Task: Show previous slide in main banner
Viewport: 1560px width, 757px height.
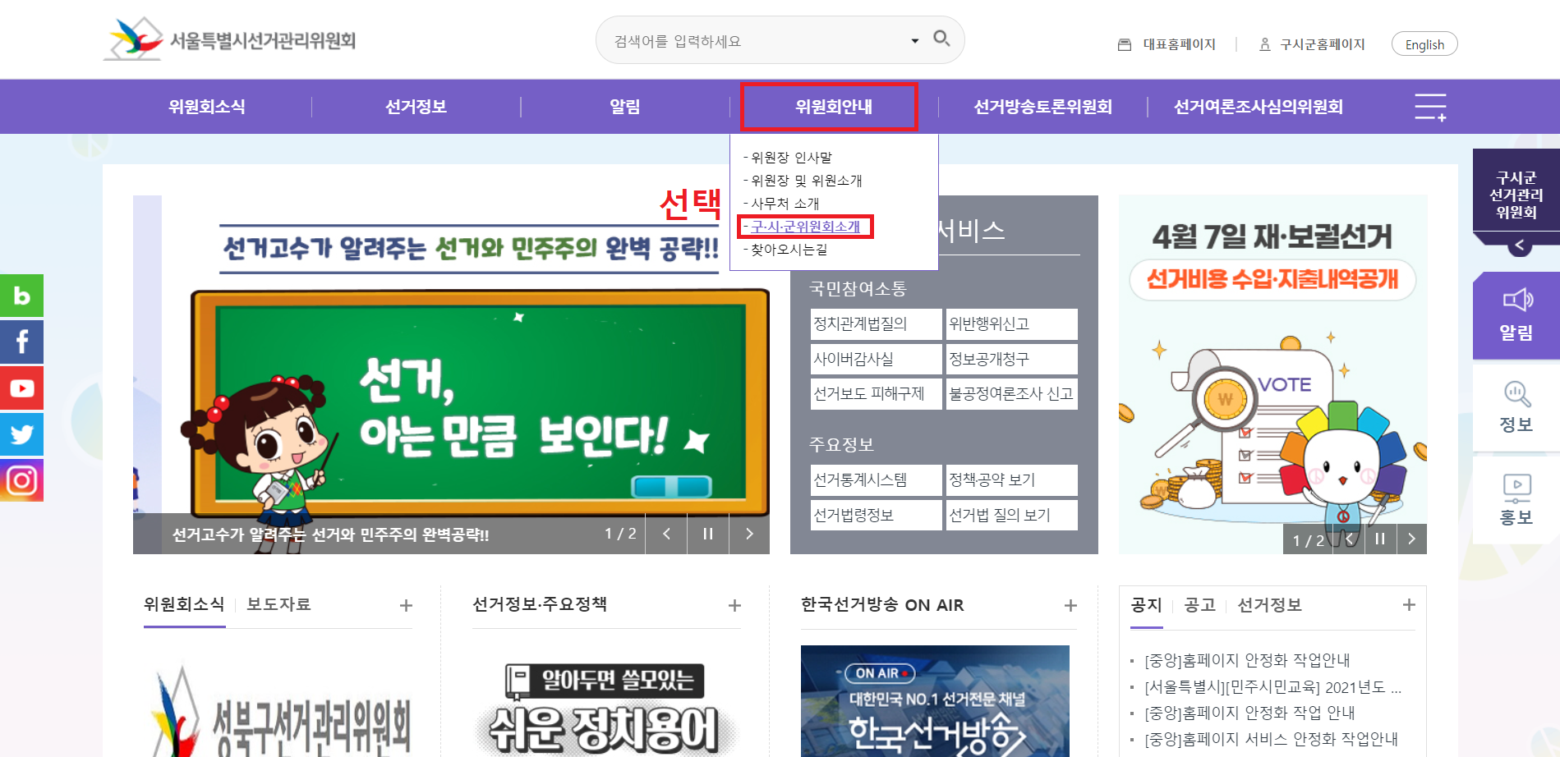Action: pos(666,534)
